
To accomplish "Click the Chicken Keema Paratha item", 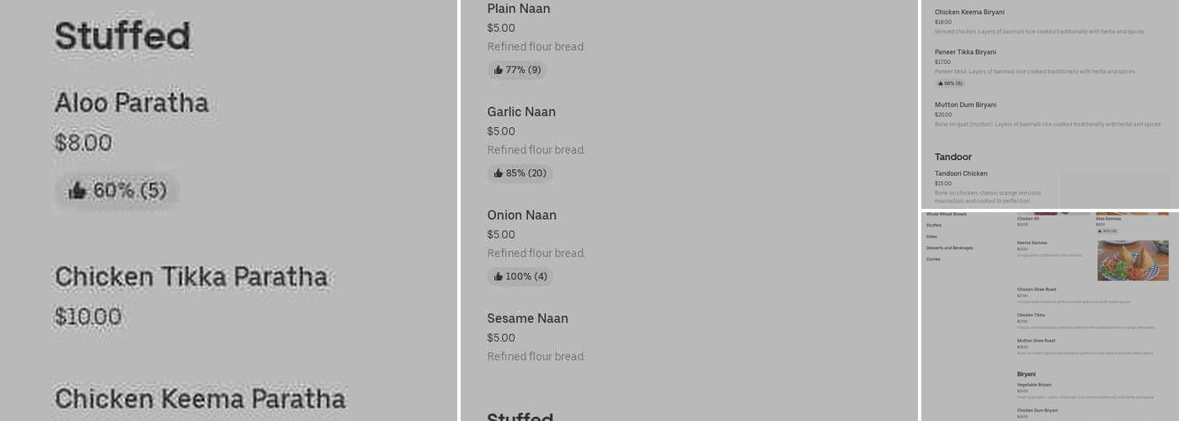I will pyautogui.click(x=200, y=398).
